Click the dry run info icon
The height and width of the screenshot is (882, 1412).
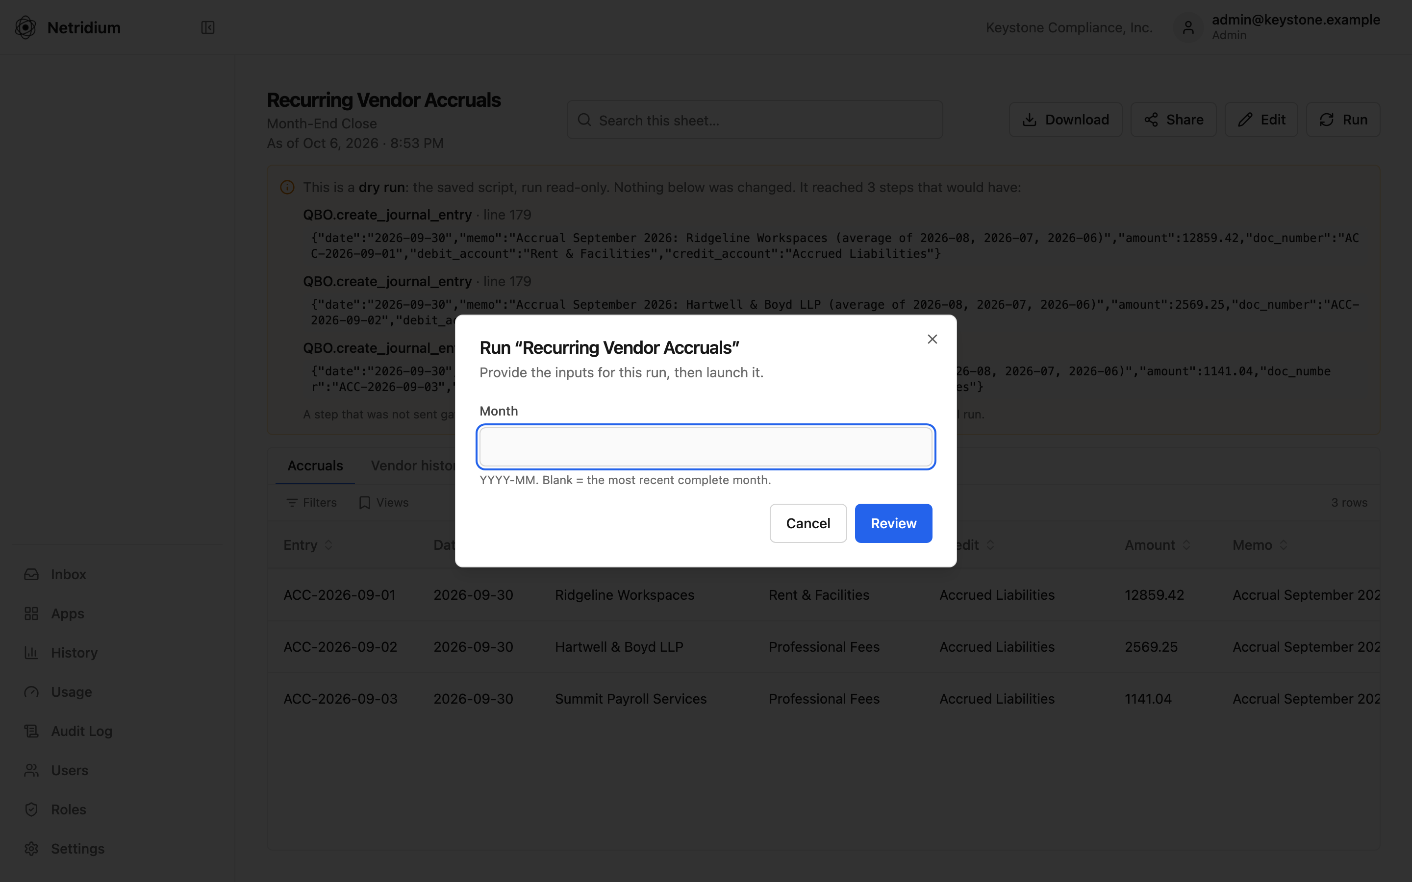(287, 187)
